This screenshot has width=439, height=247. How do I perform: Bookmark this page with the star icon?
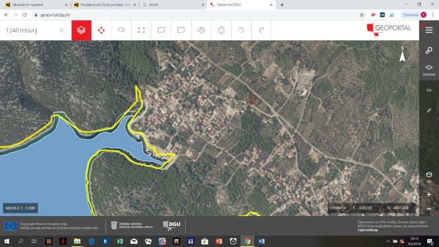[x=362, y=15]
